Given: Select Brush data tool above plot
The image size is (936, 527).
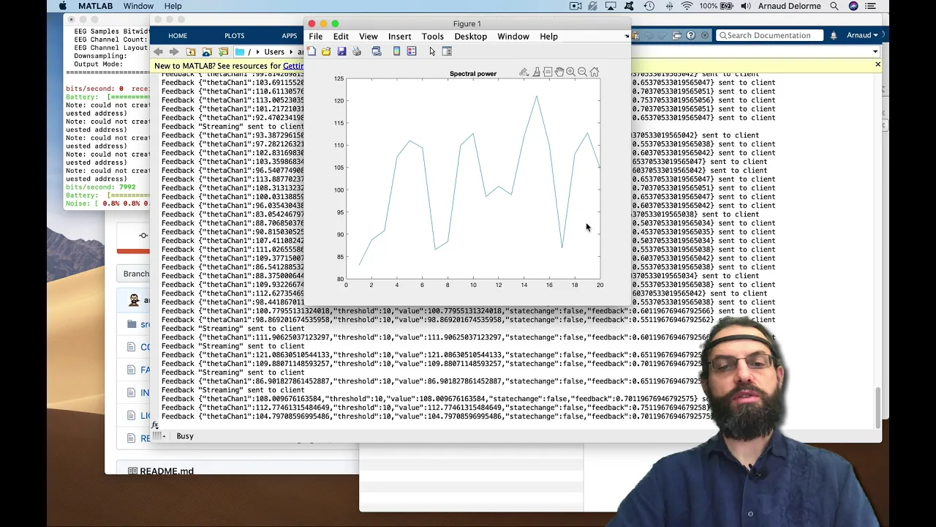Looking at the screenshot, I should [536, 72].
